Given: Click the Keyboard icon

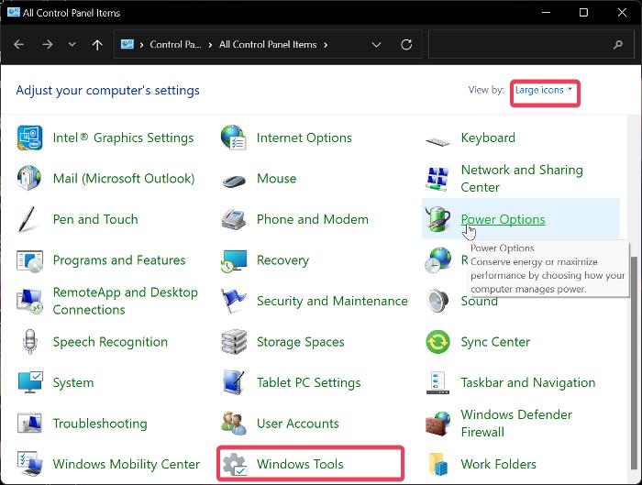Looking at the screenshot, I should [x=437, y=141].
